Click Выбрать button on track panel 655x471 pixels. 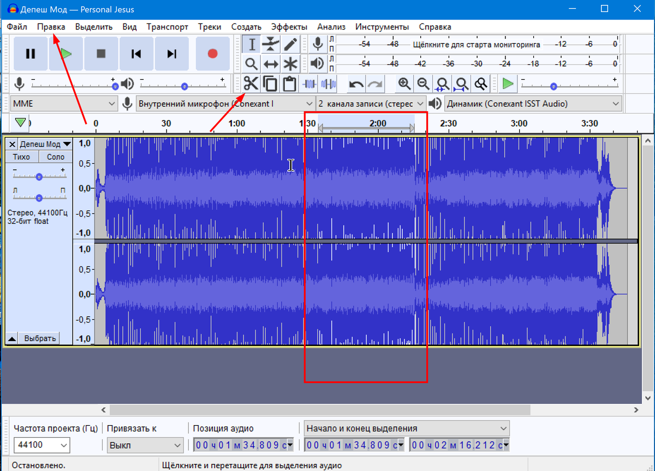[x=40, y=338]
